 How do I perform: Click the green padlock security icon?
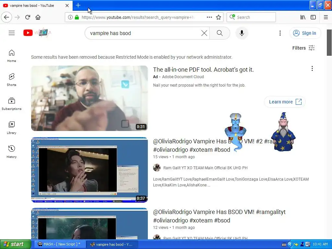coord(77,17)
